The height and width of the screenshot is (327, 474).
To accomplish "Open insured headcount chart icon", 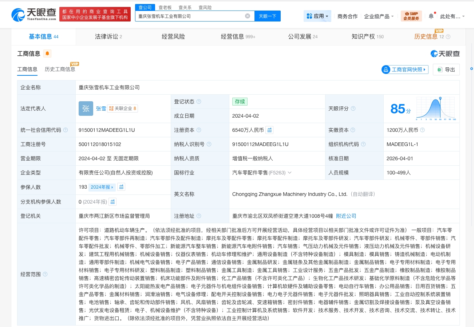I will 122,187.
